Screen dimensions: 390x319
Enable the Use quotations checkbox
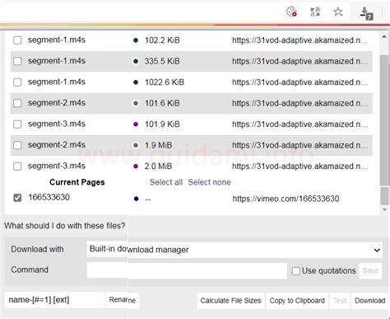(296, 271)
